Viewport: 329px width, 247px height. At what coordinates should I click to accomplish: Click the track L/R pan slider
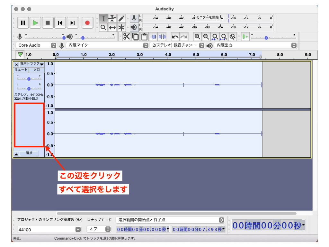[x=29, y=88]
